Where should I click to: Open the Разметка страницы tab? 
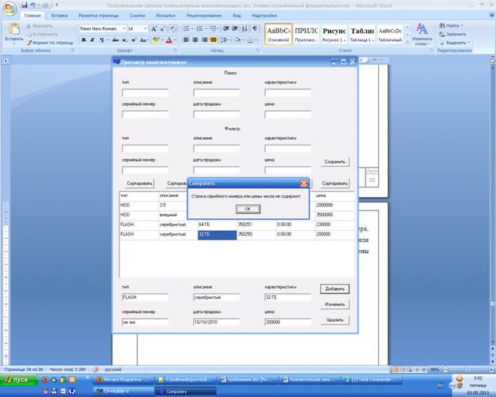coord(98,15)
